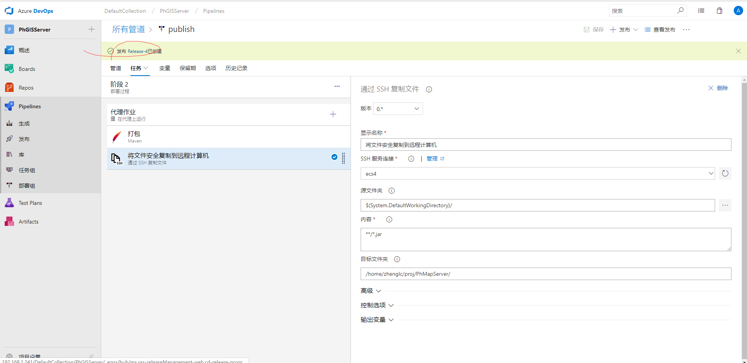747x363 pixels.
Task: Add a task to 代理作业 with plus
Action: [x=333, y=114]
